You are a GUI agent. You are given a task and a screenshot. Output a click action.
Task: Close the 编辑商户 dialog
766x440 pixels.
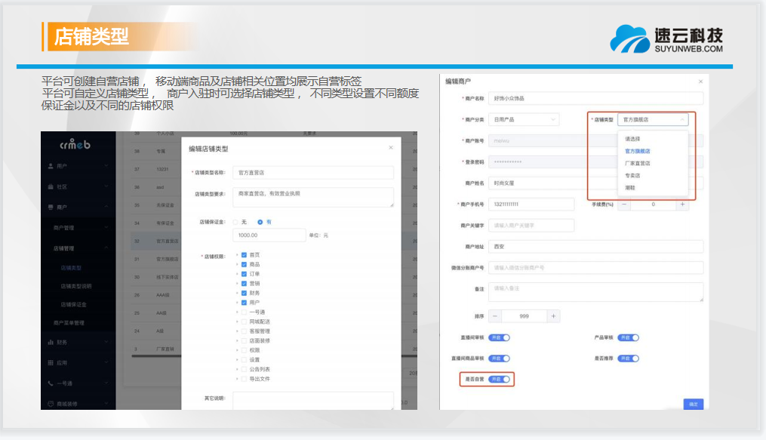pyautogui.click(x=700, y=81)
